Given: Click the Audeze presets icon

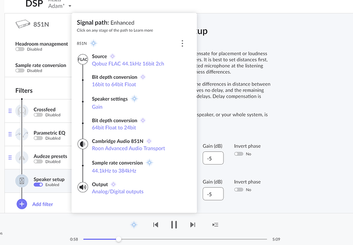Looking at the screenshot, I should (22, 158).
